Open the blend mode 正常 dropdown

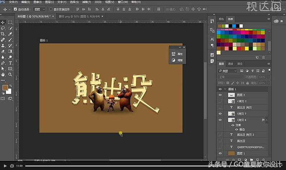(231, 77)
